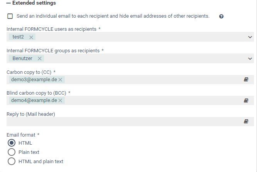The image size is (257, 172).
Task: Expand the internal groups recipients dropdown
Action: 250,58
